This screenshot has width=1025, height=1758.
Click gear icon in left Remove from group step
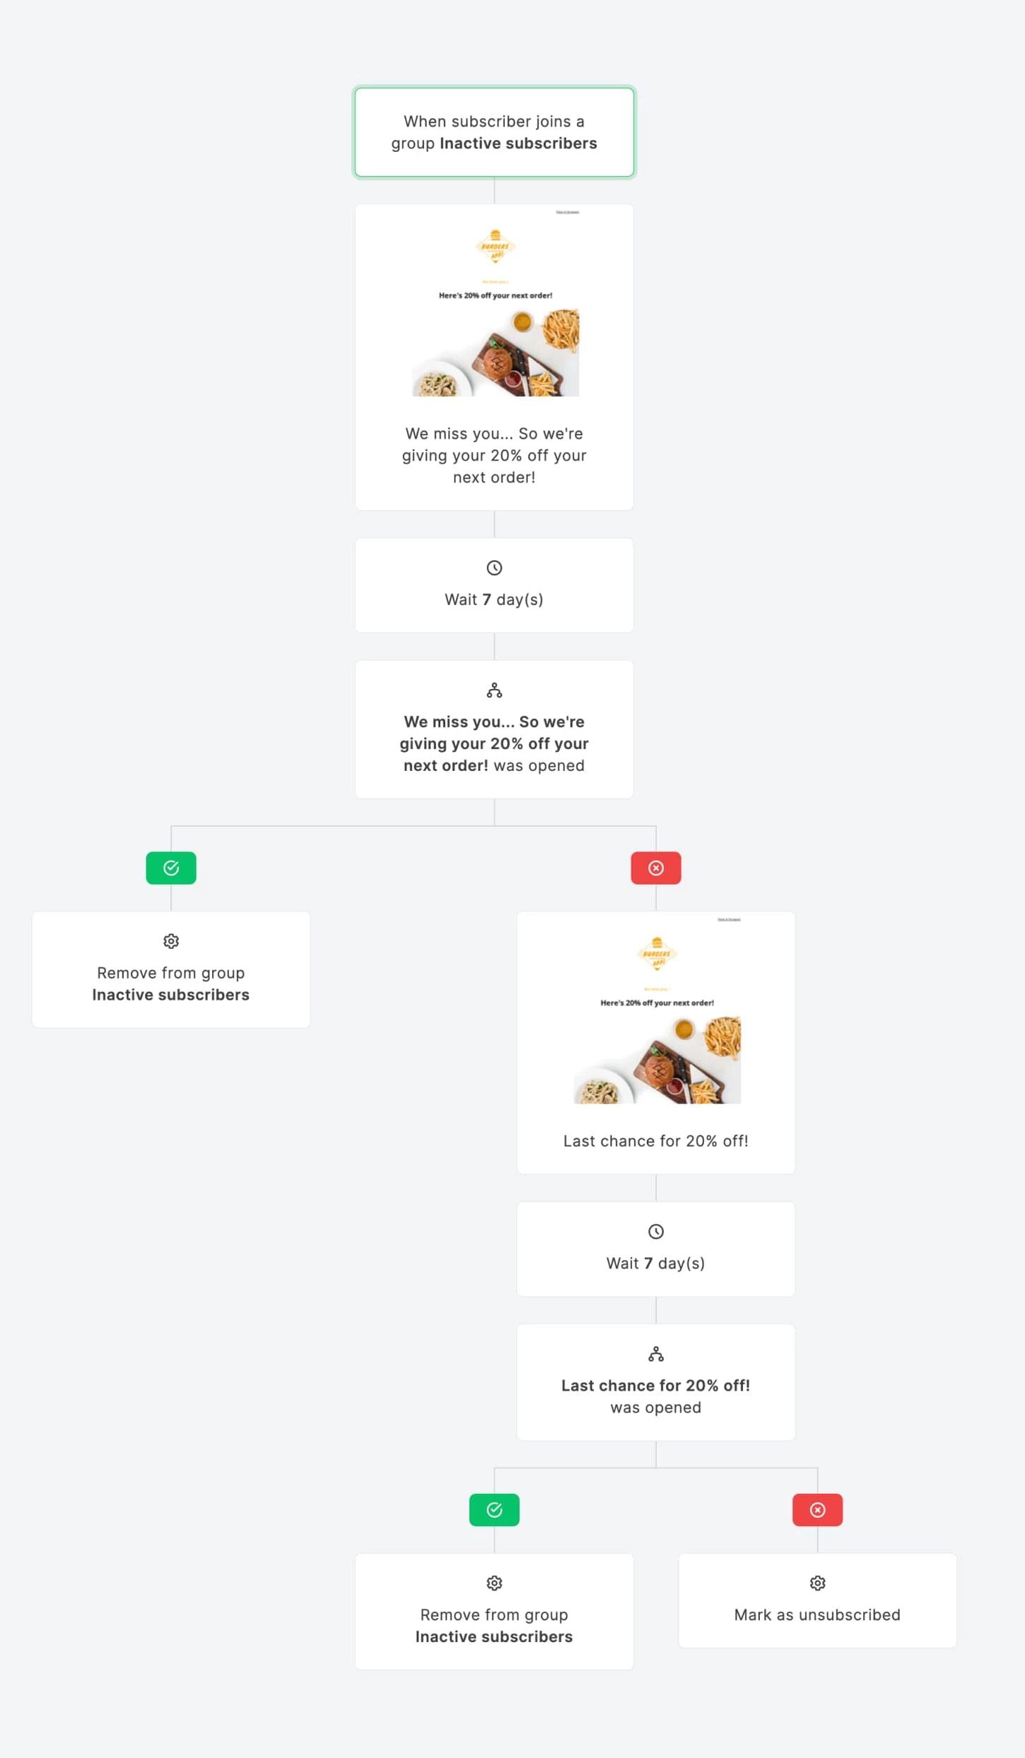click(x=171, y=941)
